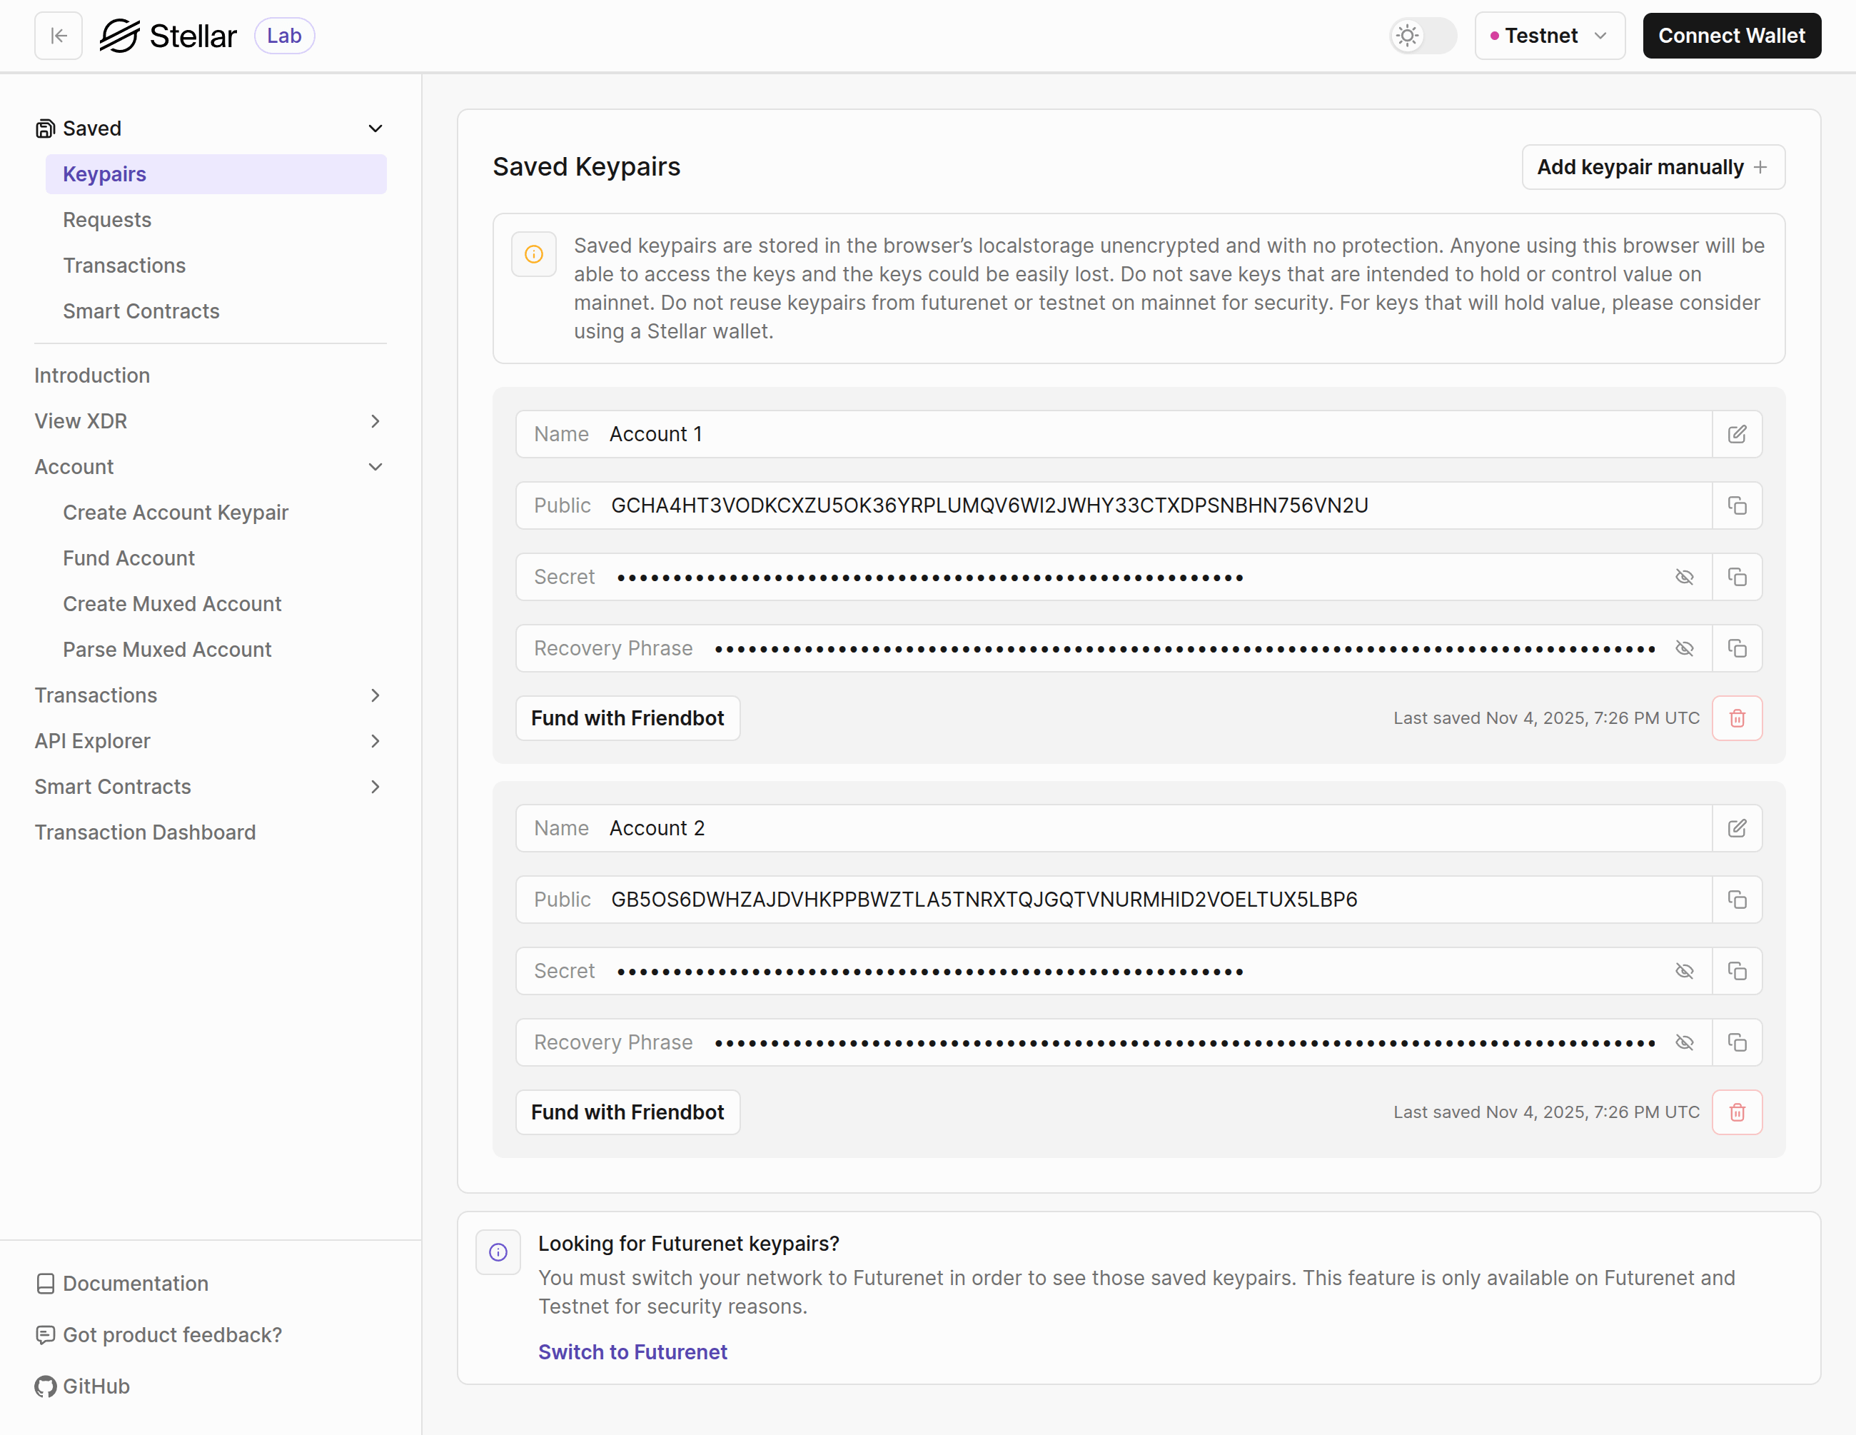Copy Account 1 public key
The height and width of the screenshot is (1435, 1856).
[1736, 506]
